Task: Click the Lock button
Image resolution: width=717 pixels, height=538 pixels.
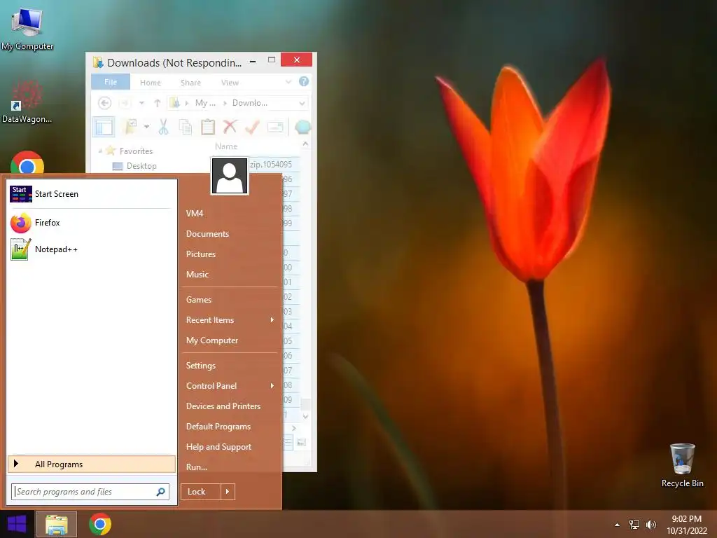Action: (x=201, y=492)
